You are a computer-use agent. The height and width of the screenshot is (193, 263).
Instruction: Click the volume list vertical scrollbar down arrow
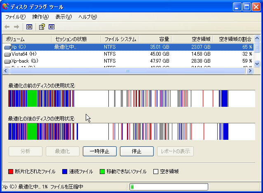(257, 64)
